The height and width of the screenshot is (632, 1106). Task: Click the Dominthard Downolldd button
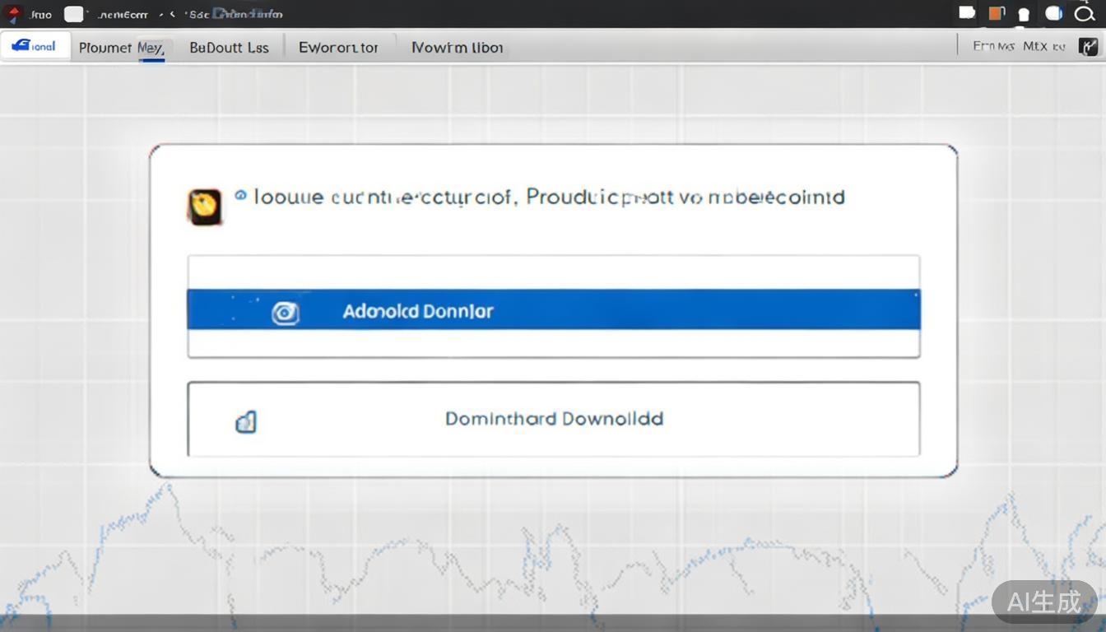coord(553,419)
